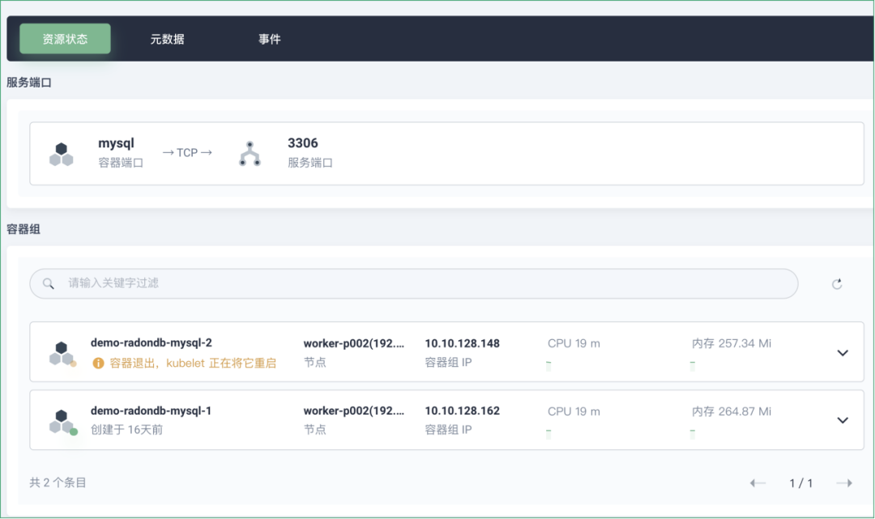Viewport: 875px width, 519px height.
Task: Open the 事件 tab
Action: pyautogui.click(x=269, y=39)
